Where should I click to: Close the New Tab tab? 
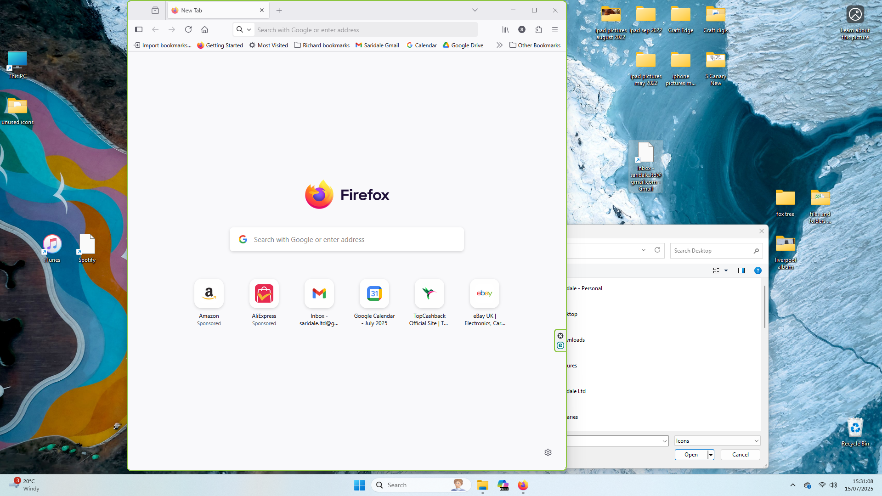[x=262, y=10]
